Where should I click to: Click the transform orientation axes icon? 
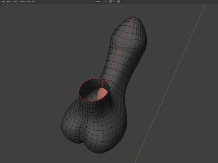point(94,1)
